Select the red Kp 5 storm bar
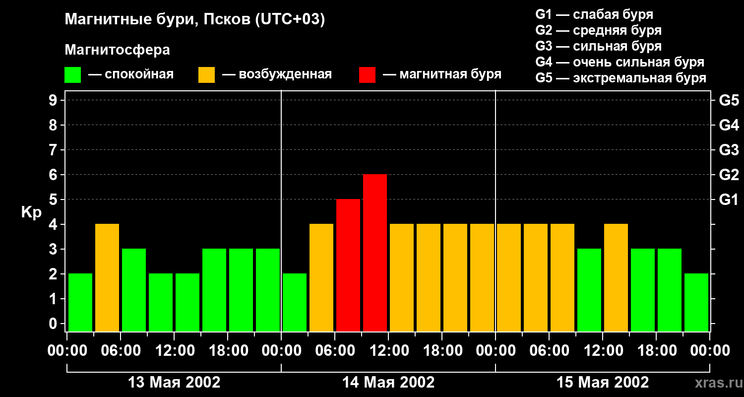Image resolution: width=744 pixels, height=397 pixels. coord(348,265)
